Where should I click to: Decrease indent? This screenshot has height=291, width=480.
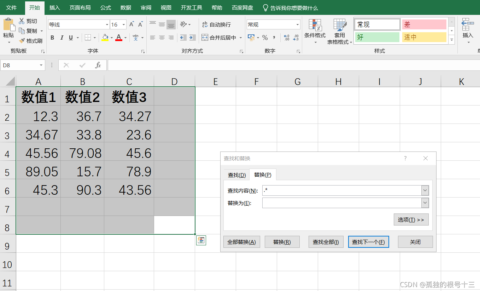pyautogui.click(x=183, y=38)
